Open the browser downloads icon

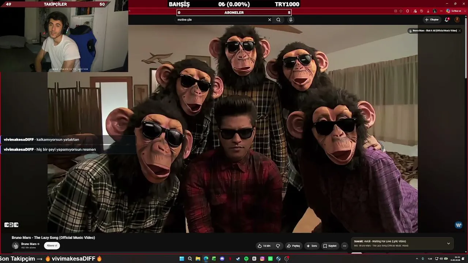coord(428,11)
